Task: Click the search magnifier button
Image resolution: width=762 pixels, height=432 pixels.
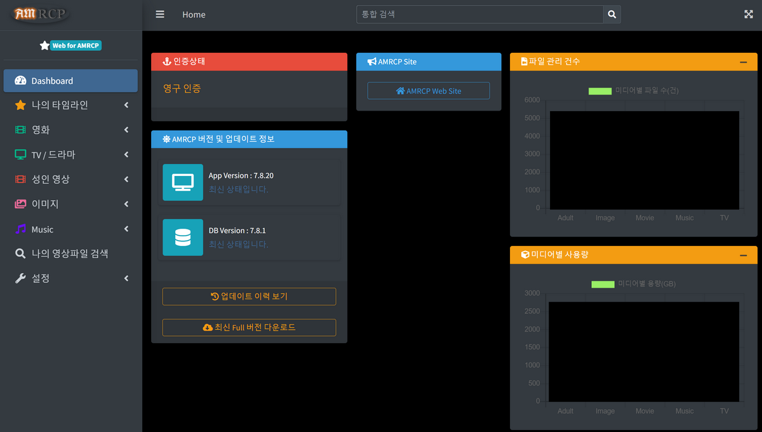Action: click(x=612, y=15)
